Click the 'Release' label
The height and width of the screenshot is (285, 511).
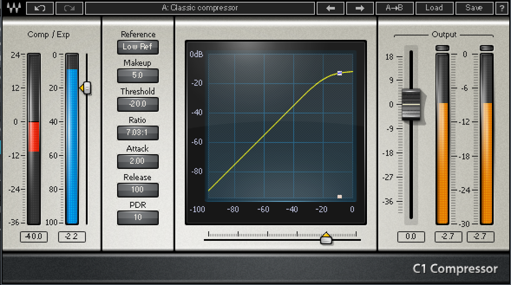point(138,177)
